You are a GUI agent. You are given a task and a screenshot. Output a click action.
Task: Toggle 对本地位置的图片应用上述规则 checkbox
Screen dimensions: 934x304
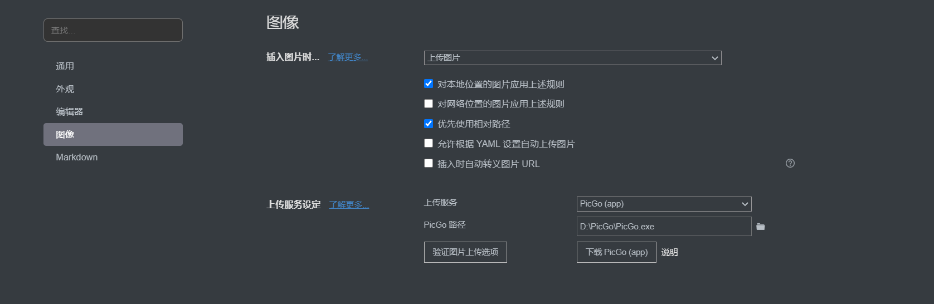click(x=429, y=84)
